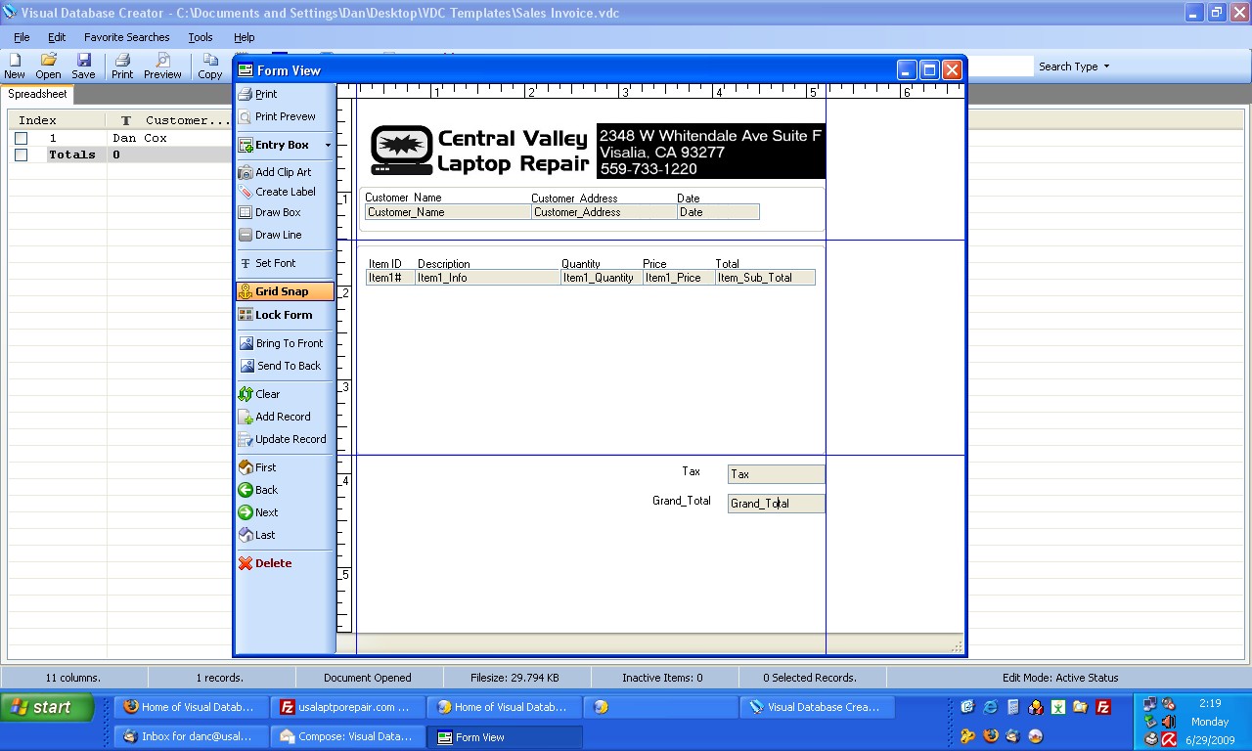Click the Open file toolbar icon
The width and height of the screenshot is (1252, 751).
pyautogui.click(x=48, y=66)
